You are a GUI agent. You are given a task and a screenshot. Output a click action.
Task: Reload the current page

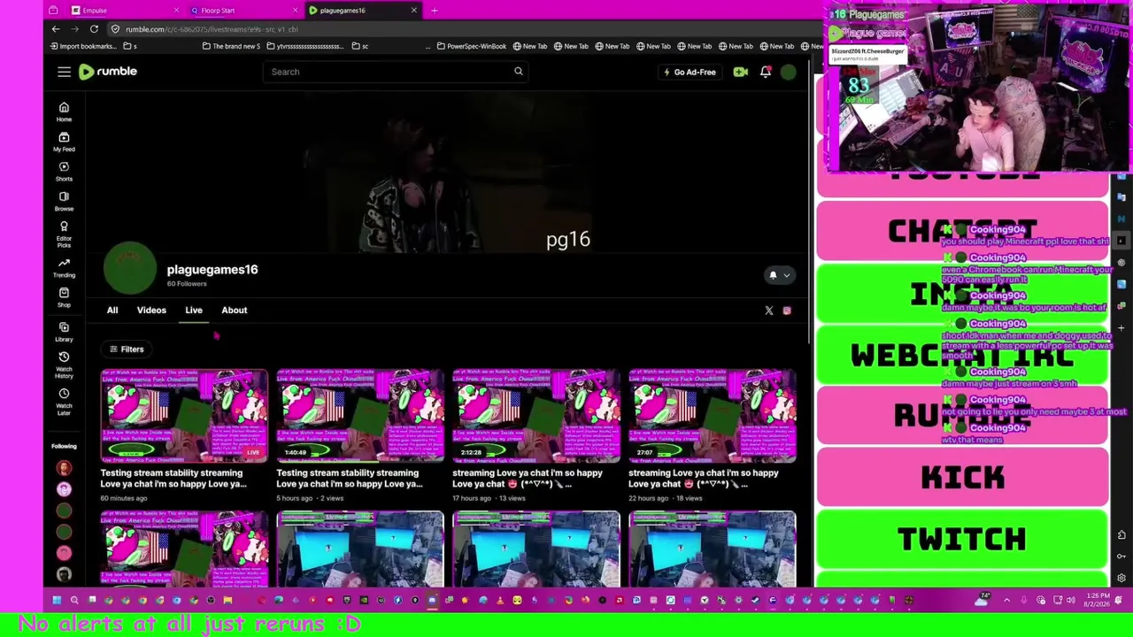(x=94, y=29)
